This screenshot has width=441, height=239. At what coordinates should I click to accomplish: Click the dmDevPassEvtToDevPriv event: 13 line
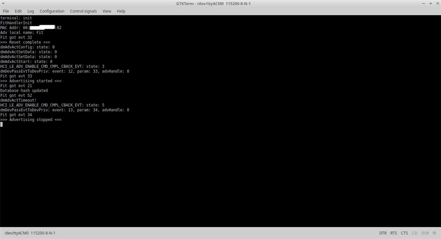(65, 110)
